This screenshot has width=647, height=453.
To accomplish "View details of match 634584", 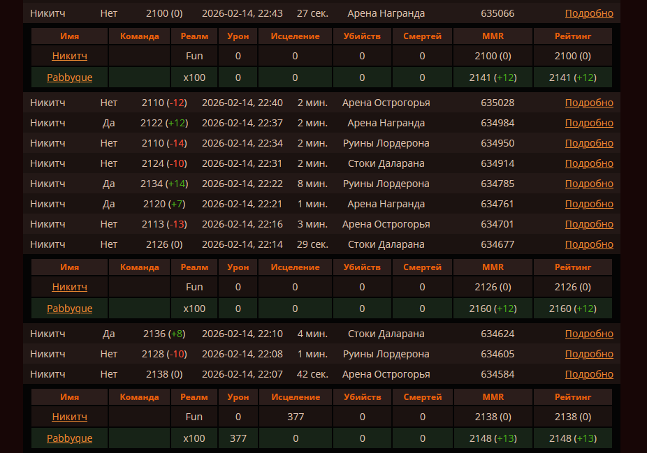I will coord(589,374).
